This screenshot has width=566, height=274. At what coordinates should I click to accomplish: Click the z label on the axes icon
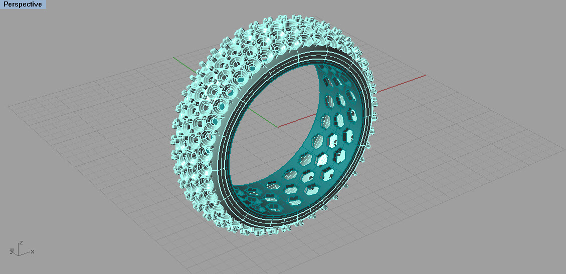coord(21,242)
